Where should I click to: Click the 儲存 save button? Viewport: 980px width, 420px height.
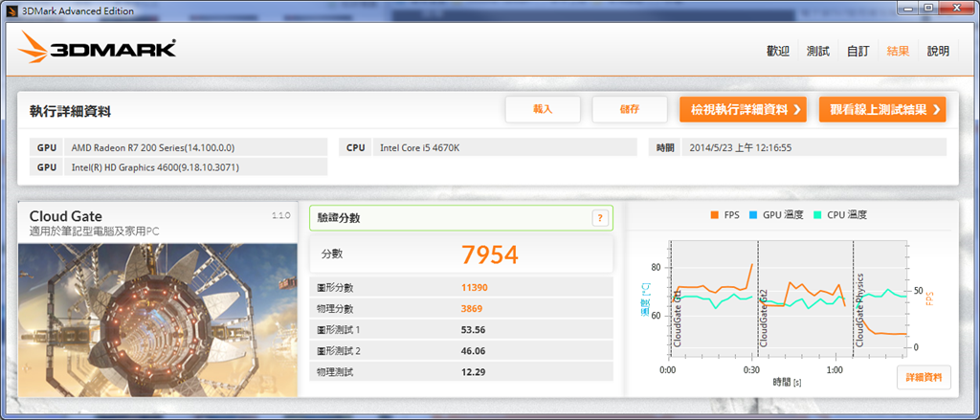click(630, 109)
